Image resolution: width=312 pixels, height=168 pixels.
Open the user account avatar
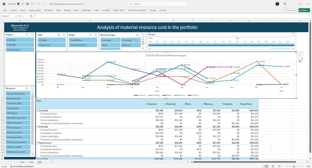277,4
